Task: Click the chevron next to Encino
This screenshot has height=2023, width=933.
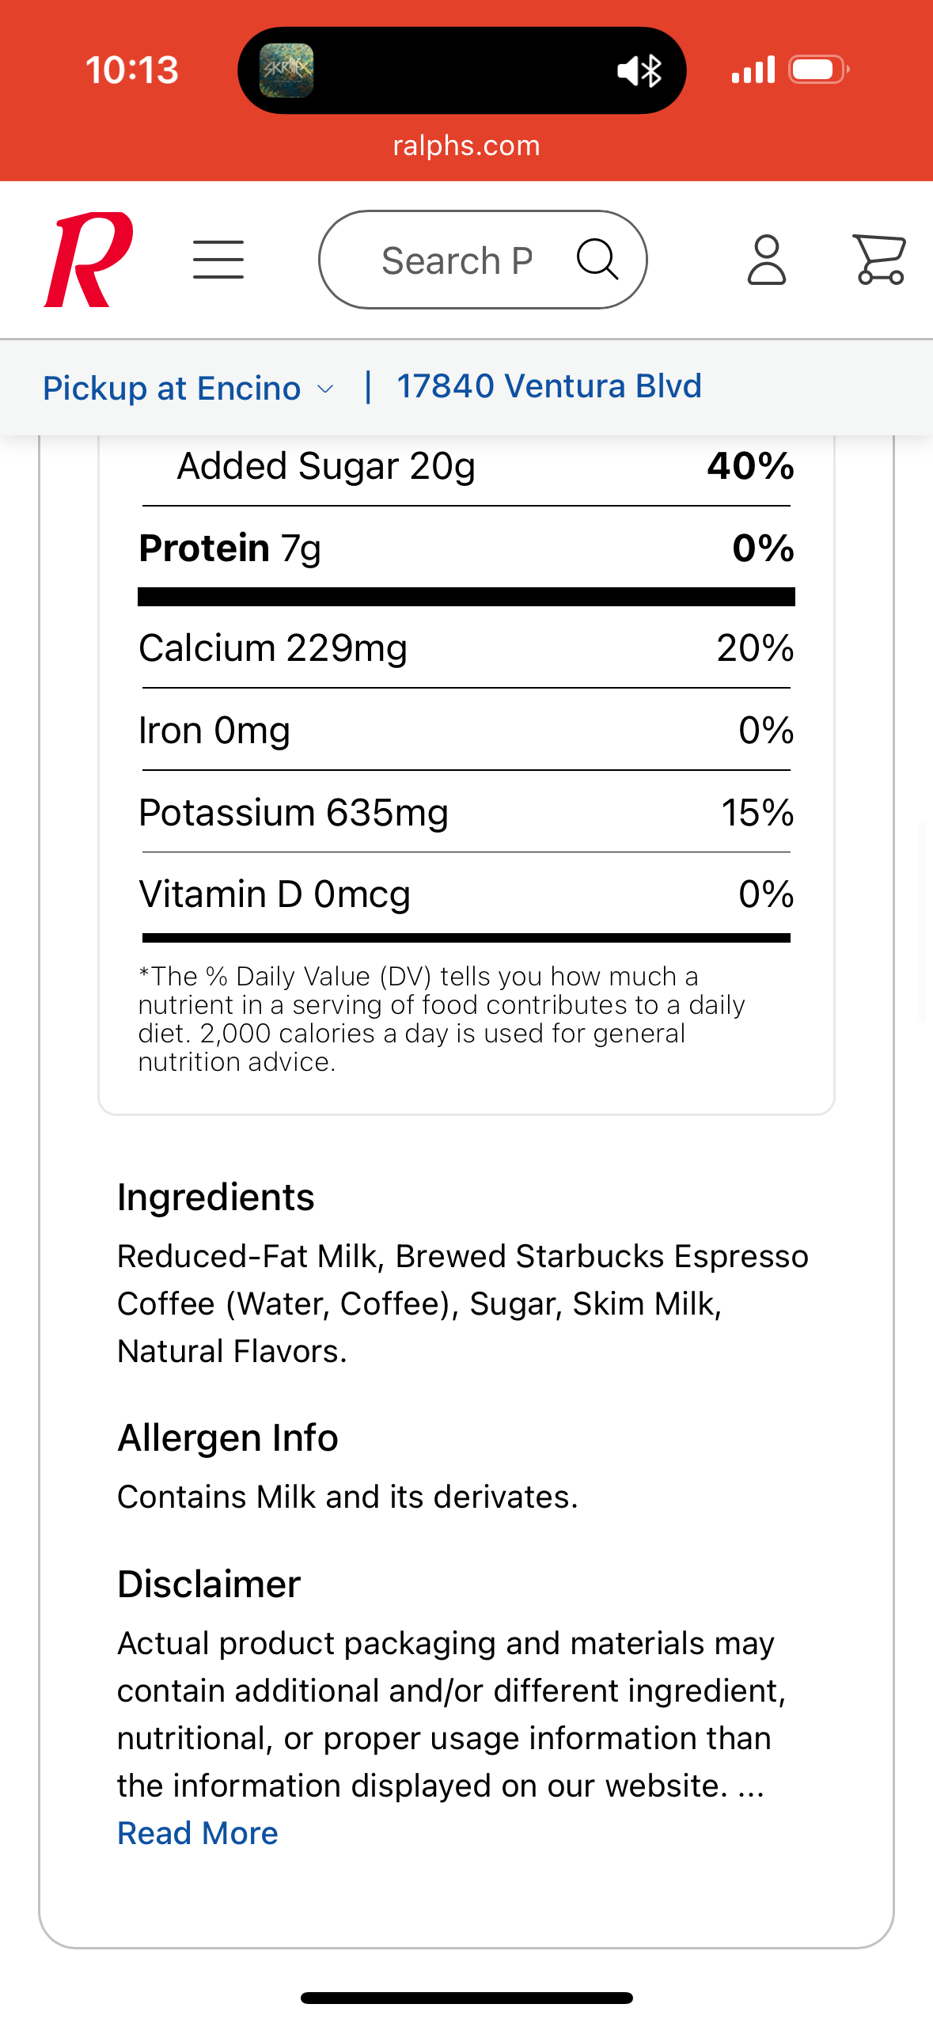Action: click(x=325, y=389)
